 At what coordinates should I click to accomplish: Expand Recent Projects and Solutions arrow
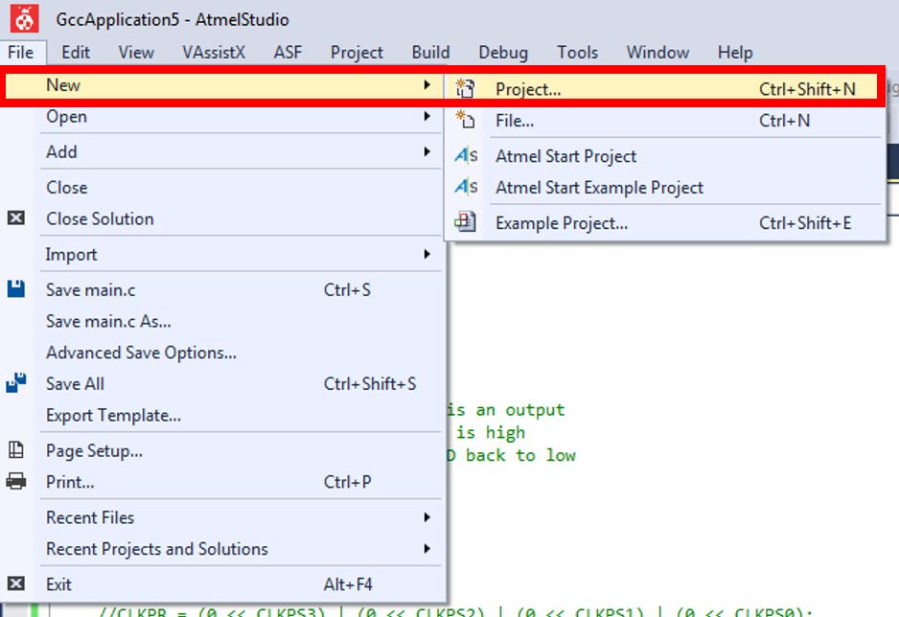point(426,549)
